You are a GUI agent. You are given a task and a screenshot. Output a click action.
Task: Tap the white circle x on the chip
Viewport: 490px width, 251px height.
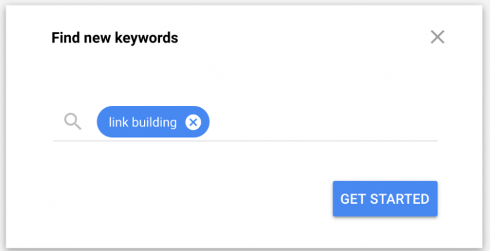point(193,122)
